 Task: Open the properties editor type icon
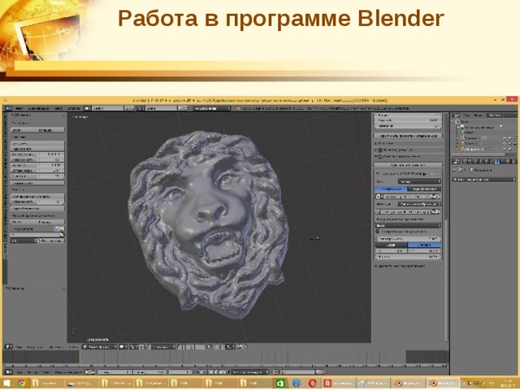coord(457,162)
